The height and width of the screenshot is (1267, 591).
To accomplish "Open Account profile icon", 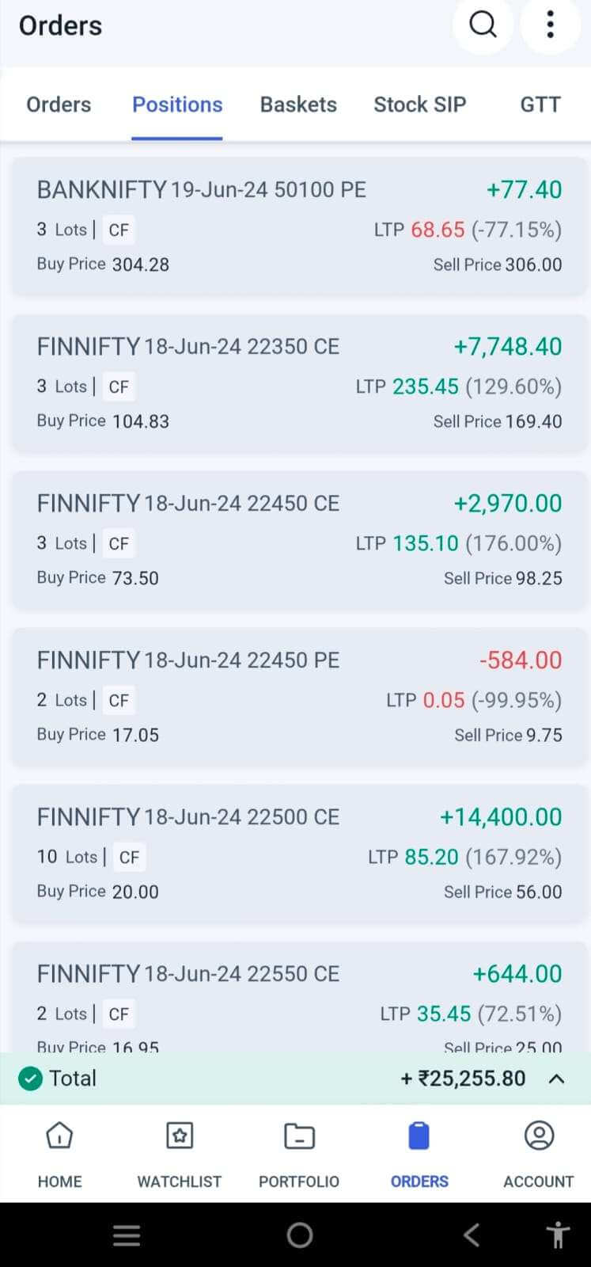I will click(x=539, y=1136).
